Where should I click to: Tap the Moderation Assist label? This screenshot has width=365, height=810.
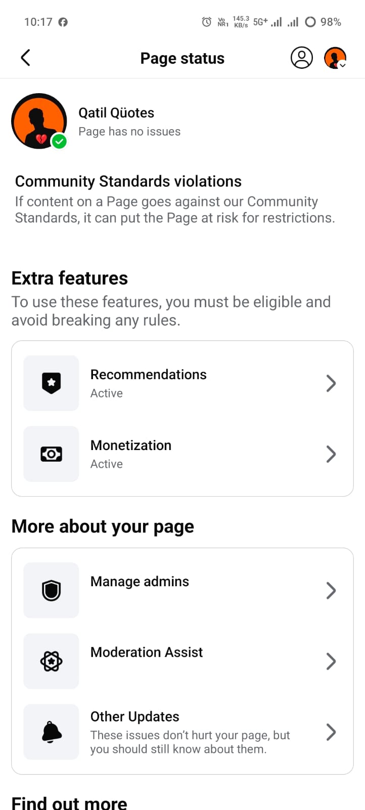[147, 653]
